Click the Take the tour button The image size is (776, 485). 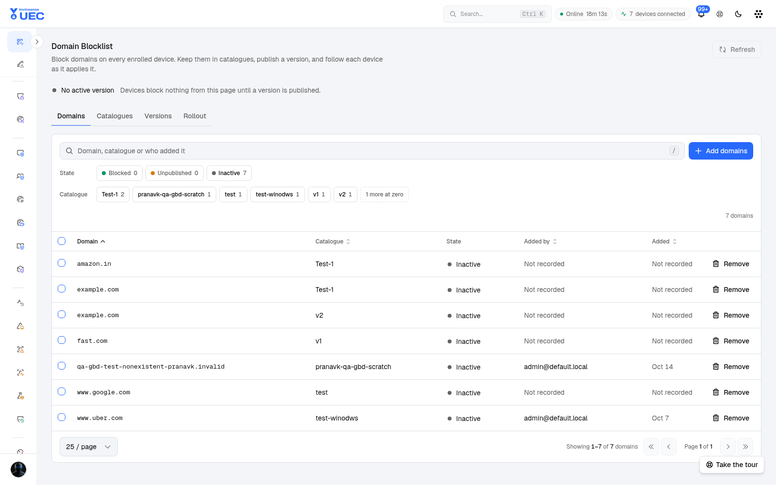pyautogui.click(x=732, y=465)
